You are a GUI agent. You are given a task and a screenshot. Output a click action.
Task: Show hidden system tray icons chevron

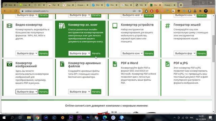click(x=174, y=118)
